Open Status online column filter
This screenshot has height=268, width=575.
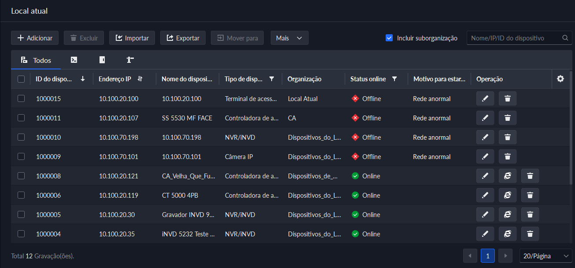[394, 79]
